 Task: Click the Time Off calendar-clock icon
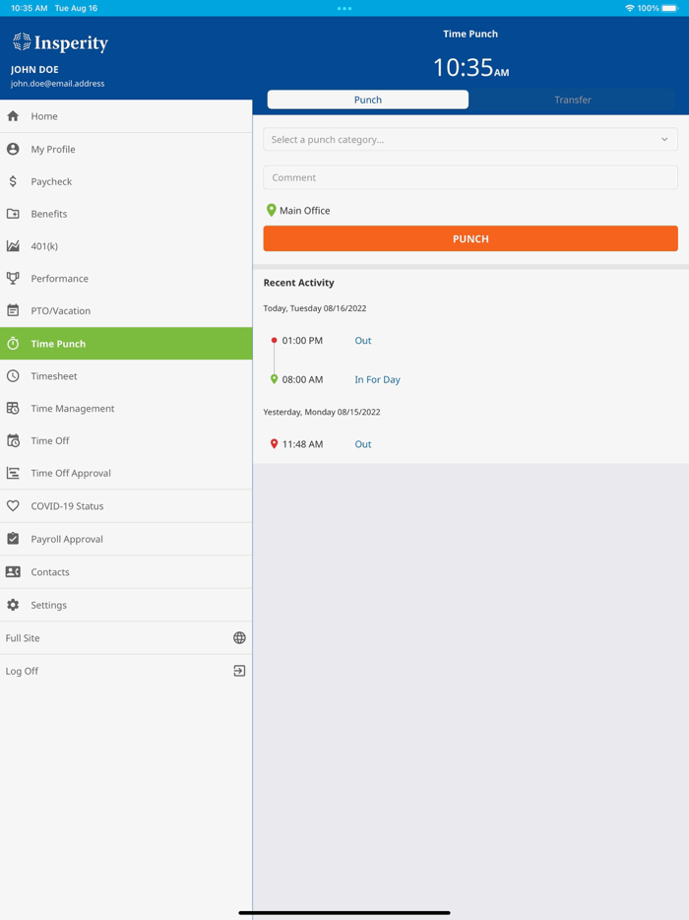click(x=13, y=440)
